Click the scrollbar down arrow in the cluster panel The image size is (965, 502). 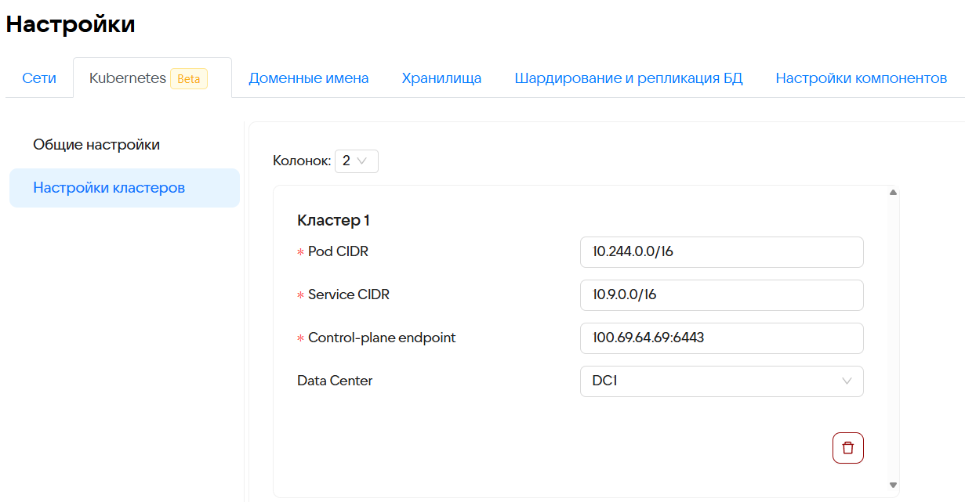tap(893, 486)
